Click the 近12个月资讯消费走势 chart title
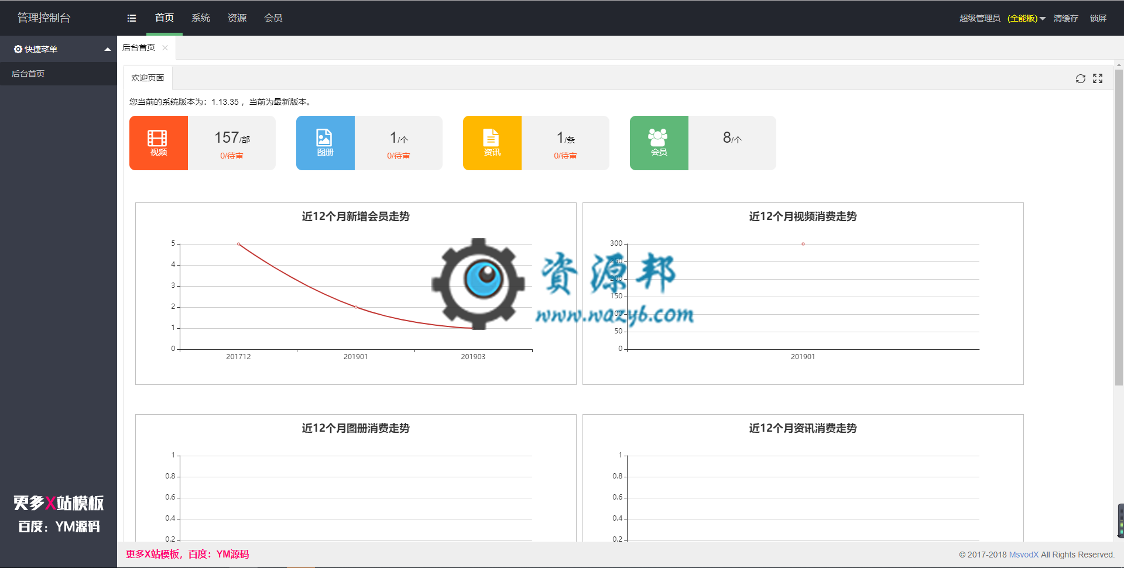 (803, 428)
